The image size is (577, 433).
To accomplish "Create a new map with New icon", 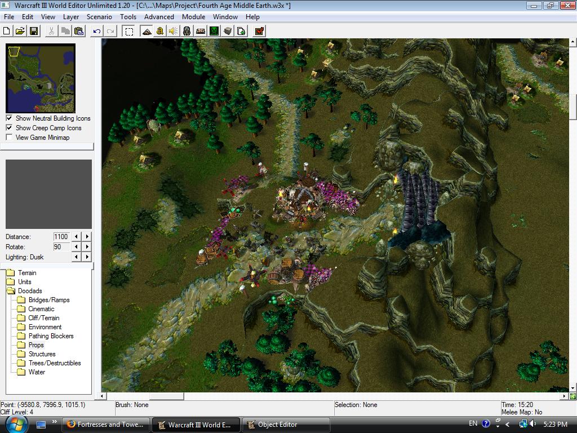I will click(x=6, y=32).
